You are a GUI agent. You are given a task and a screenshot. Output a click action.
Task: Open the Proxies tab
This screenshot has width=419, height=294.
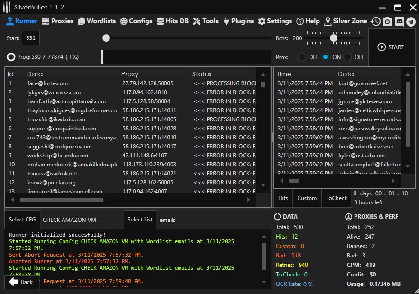coord(57,21)
